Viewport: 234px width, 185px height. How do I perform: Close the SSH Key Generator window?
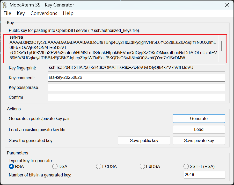[x=227, y=5]
